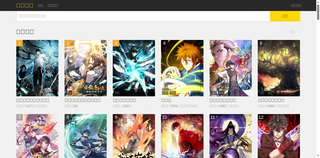Open the three-character title under rank 4 cover

[166, 100]
